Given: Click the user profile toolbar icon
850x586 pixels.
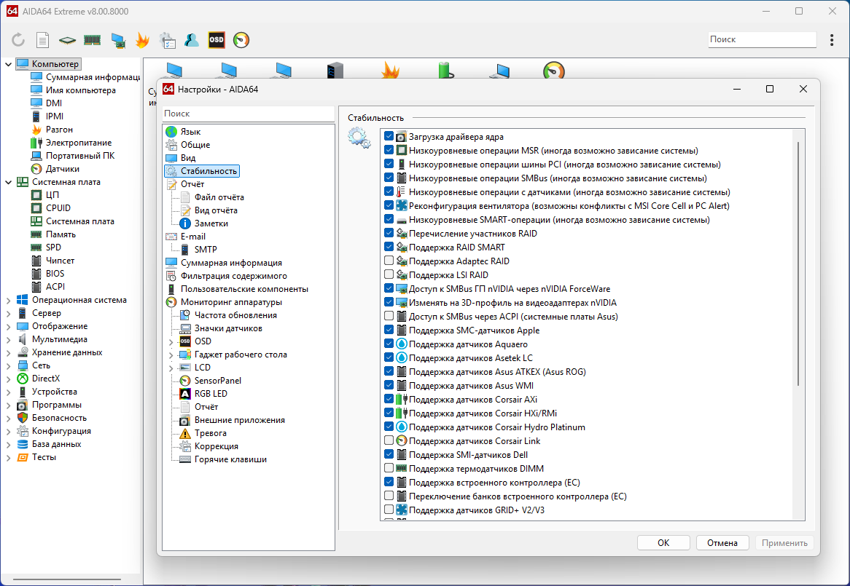Looking at the screenshot, I should point(191,39).
